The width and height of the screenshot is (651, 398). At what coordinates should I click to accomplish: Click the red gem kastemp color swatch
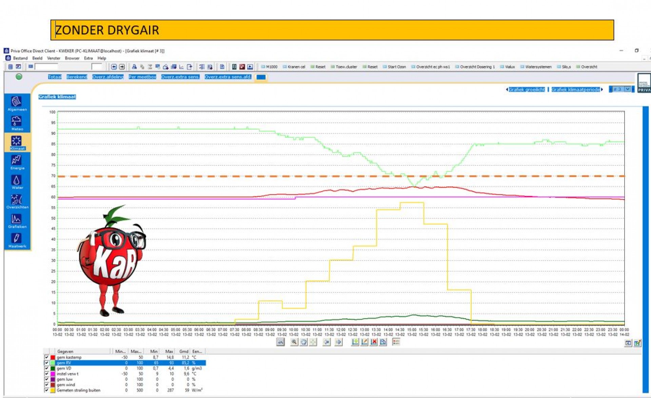click(53, 357)
